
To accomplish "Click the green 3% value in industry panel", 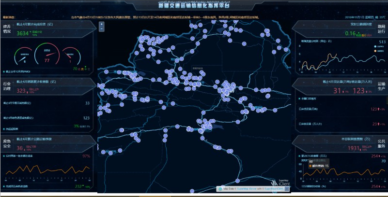I will pyautogui.click(x=77, y=126).
